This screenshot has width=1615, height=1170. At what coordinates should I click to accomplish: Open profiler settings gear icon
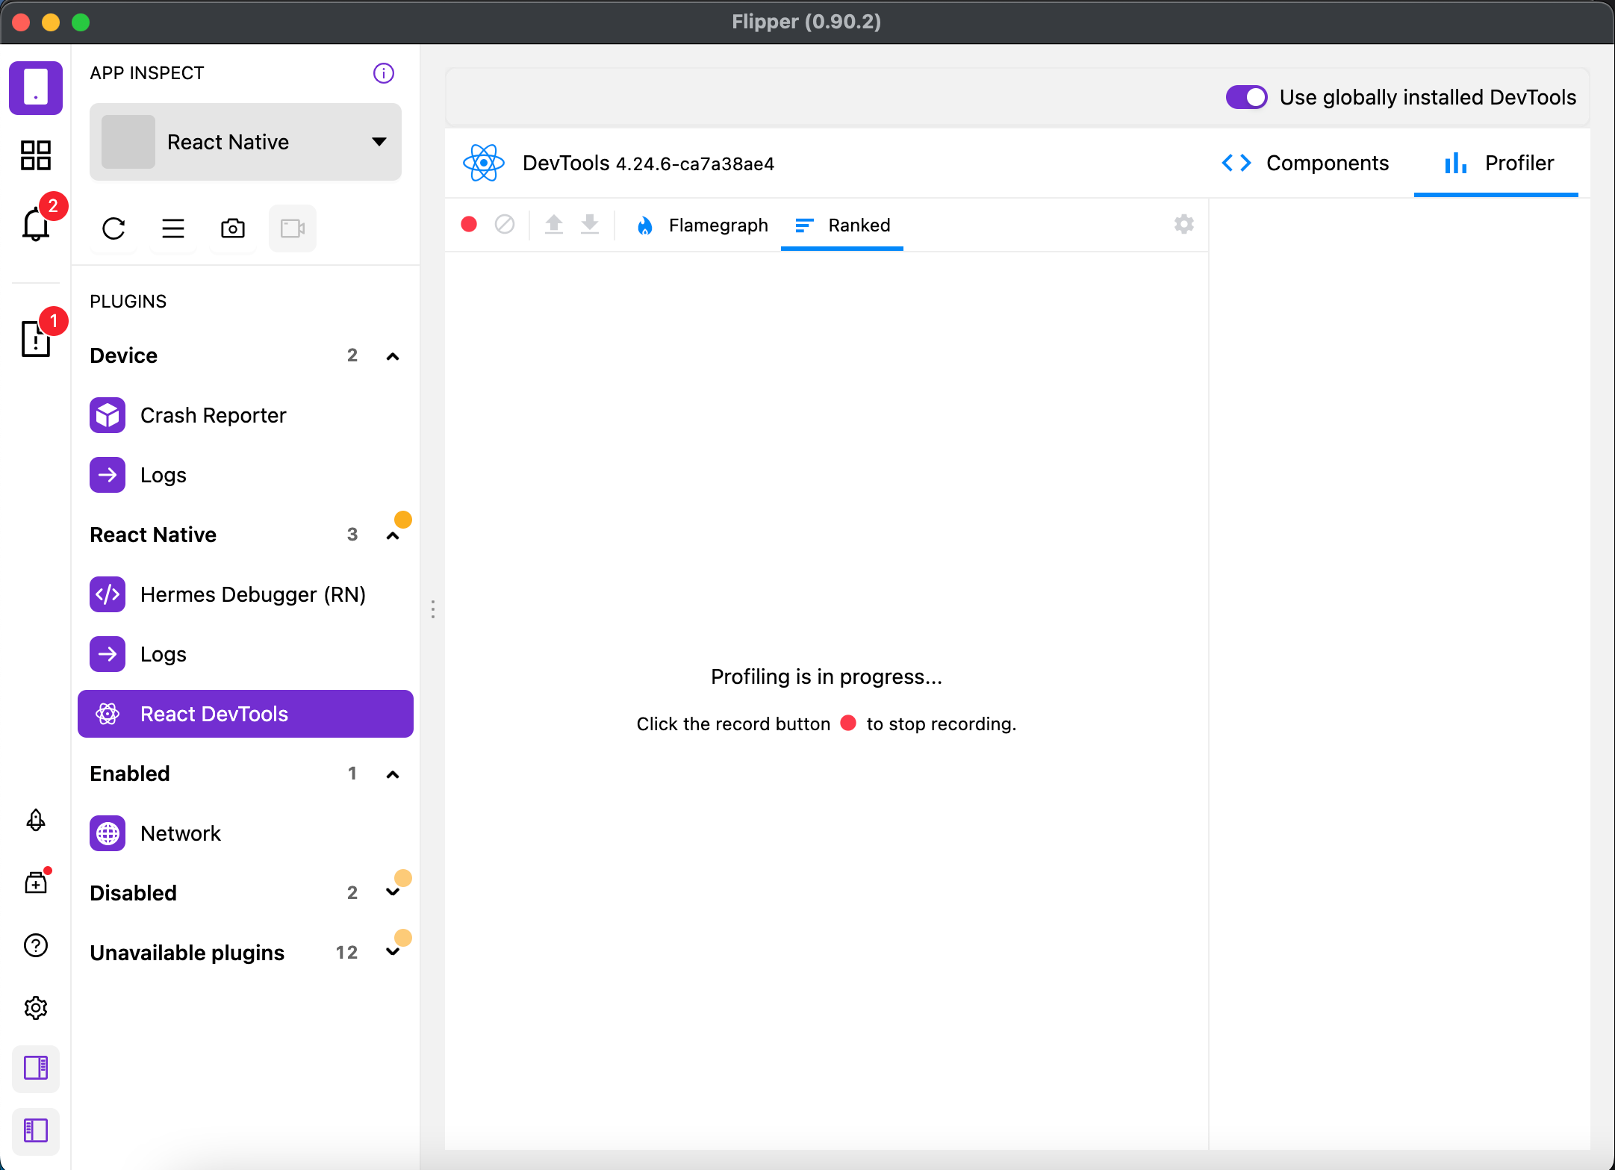pyautogui.click(x=1183, y=224)
